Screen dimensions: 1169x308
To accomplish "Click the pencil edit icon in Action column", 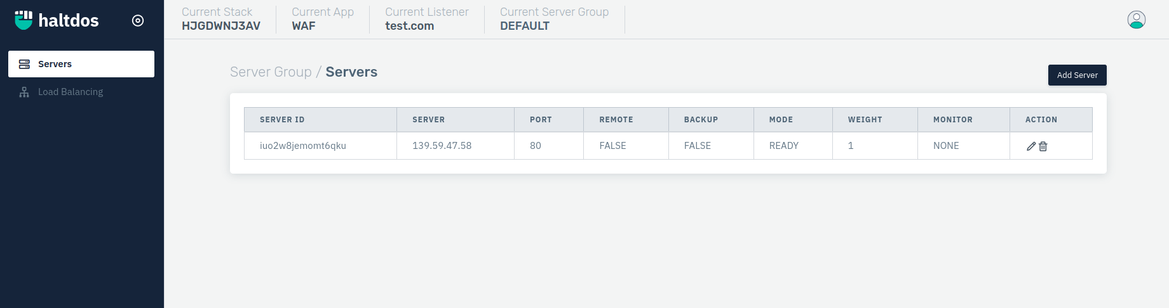I will click(x=1031, y=146).
